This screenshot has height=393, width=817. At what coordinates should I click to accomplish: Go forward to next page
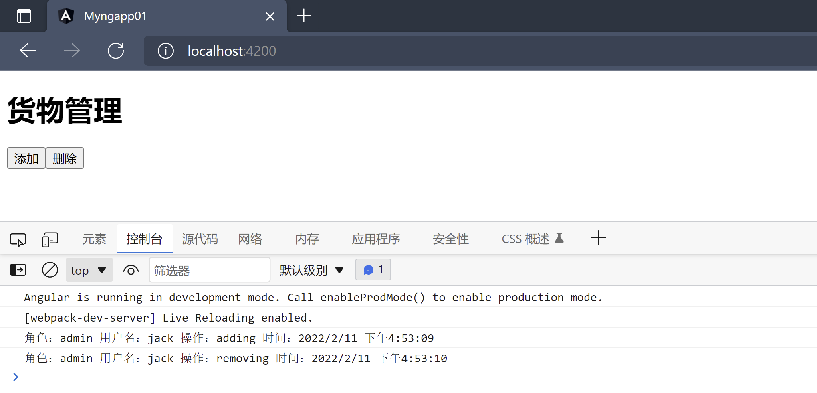coord(72,51)
